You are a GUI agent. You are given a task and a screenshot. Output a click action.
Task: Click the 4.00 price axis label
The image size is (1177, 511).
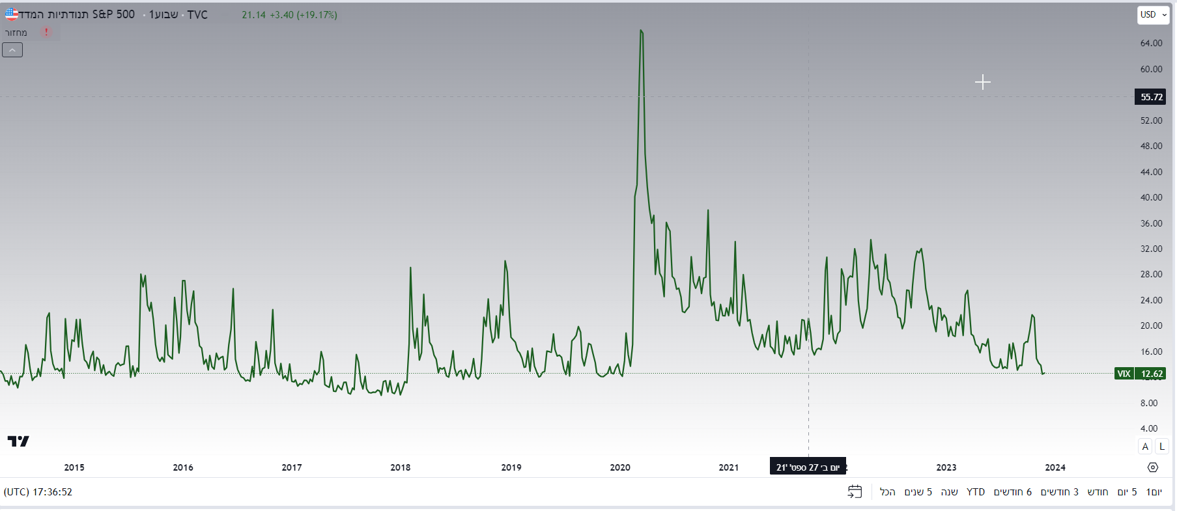[x=1149, y=428]
